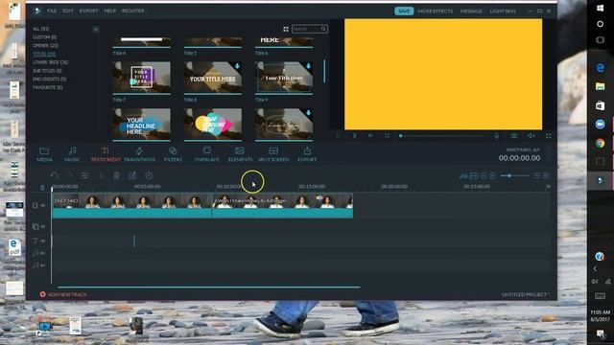614x345 pixels.
Task: Click the preview playback progress bar
Action: tap(441, 136)
